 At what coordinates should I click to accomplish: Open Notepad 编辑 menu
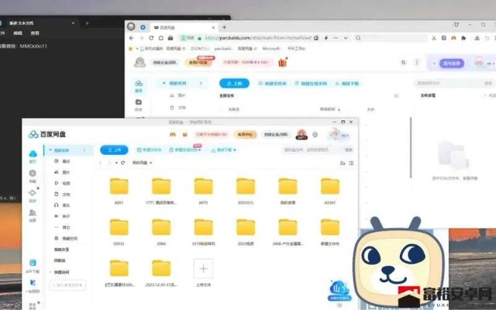[x=18, y=33]
